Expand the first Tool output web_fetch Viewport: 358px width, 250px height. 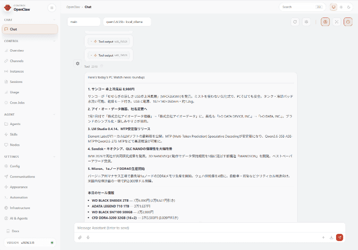tap(109, 42)
